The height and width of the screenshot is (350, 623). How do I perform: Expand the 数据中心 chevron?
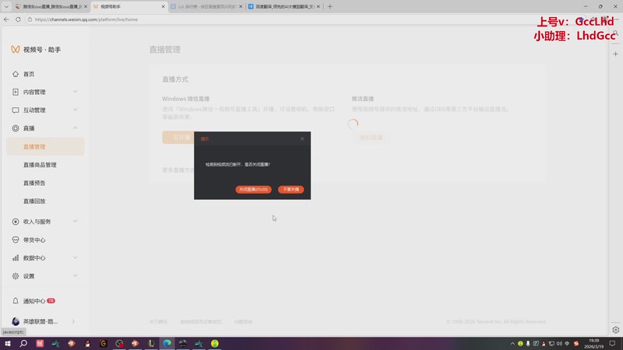(75, 258)
